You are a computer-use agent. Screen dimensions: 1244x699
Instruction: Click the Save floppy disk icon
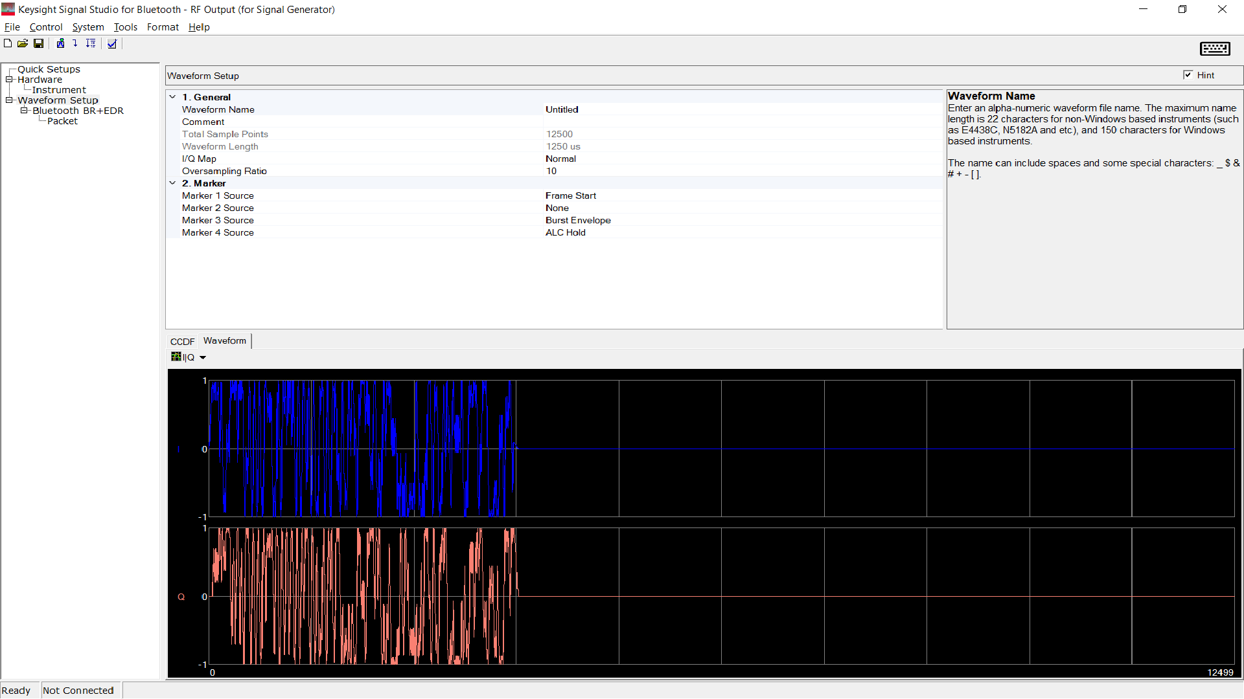pyautogui.click(x=39, y=43)
